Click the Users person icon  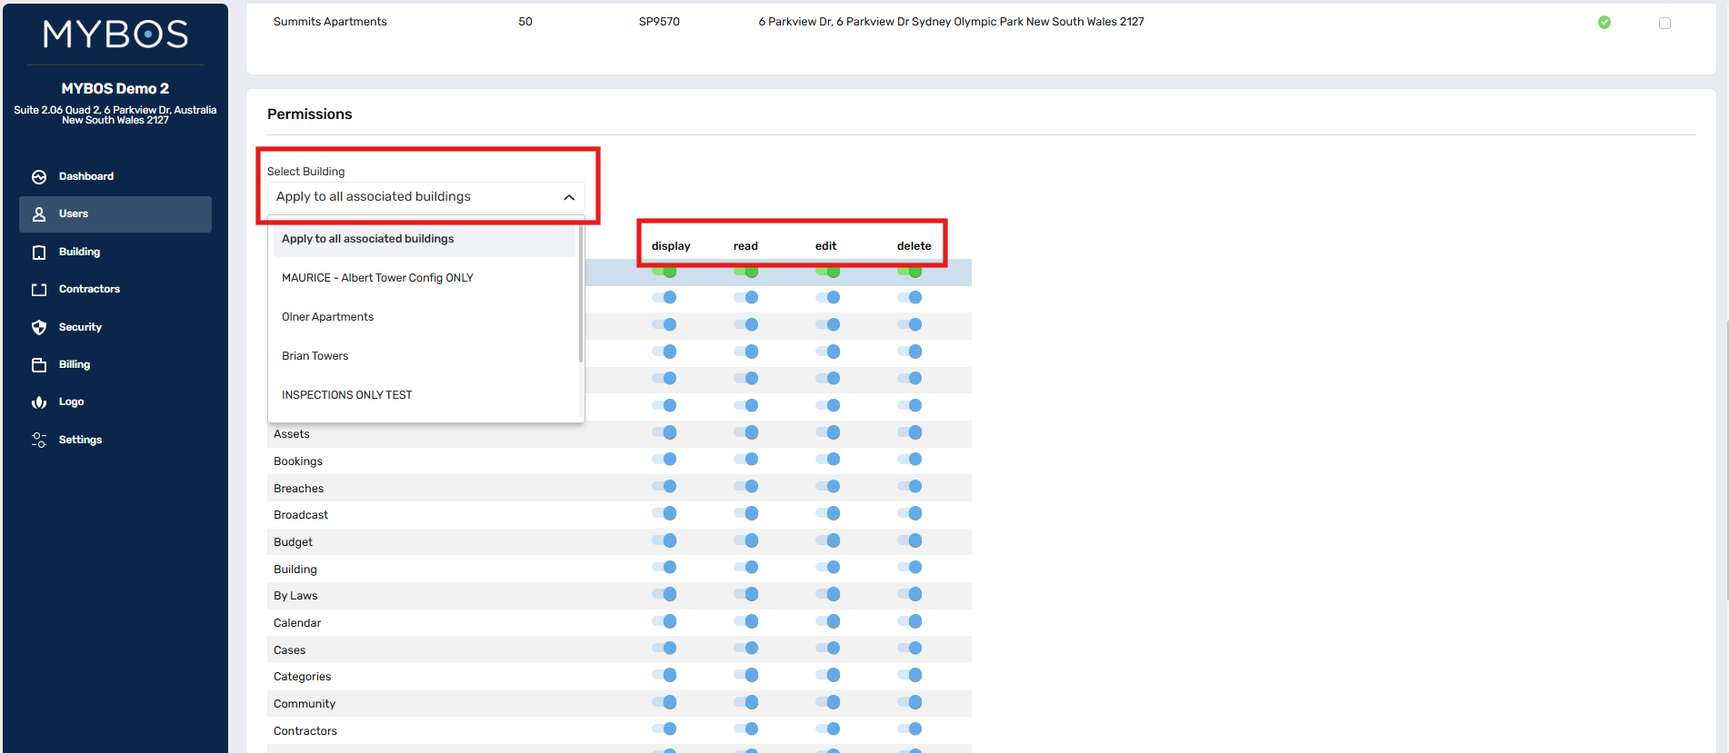point(39,214)
